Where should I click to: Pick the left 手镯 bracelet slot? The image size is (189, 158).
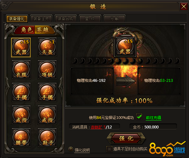[21, 92]
